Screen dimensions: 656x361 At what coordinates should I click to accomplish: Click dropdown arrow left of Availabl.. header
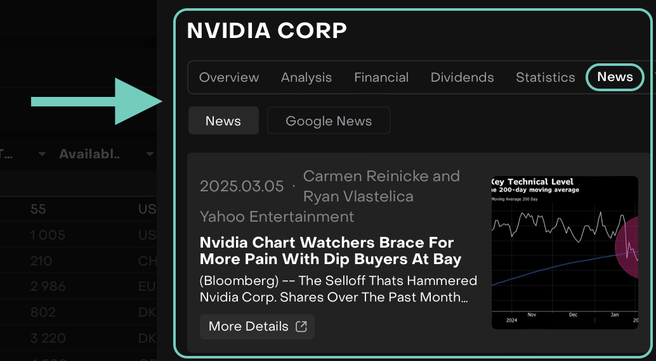[x=43, y=154]
